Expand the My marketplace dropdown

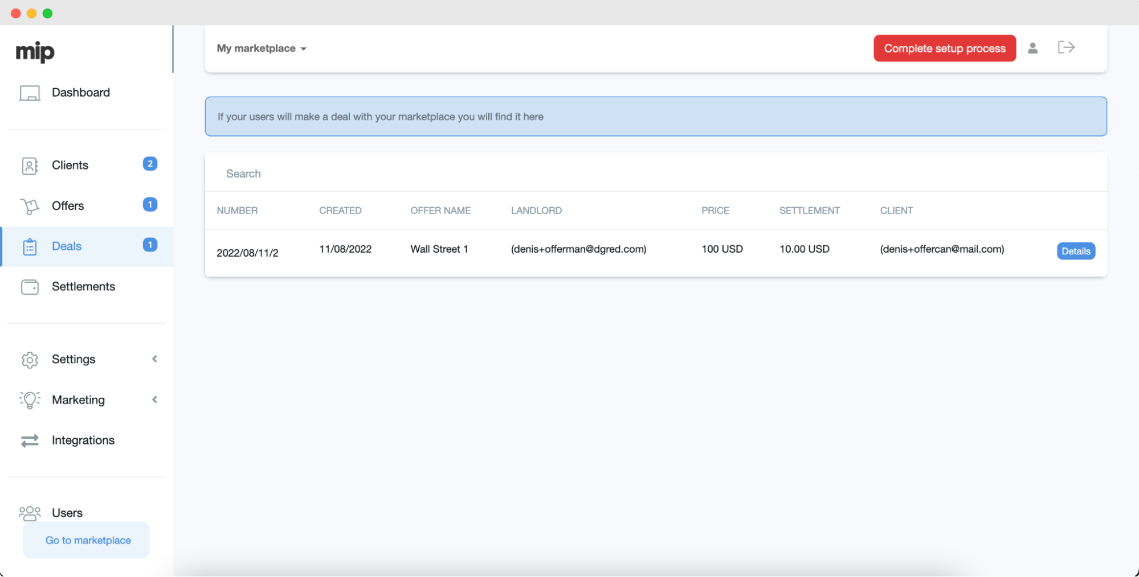tap(262, 48)
